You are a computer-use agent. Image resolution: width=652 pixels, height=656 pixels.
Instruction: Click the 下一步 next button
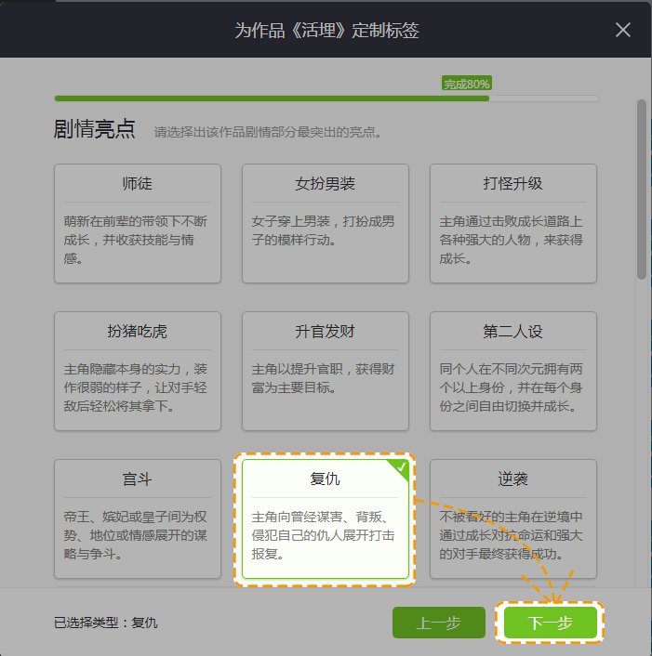[550, 623]
